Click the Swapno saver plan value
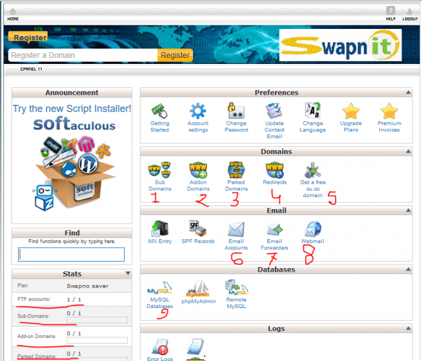This screenshot has height=361, width=422. [87, 286]
